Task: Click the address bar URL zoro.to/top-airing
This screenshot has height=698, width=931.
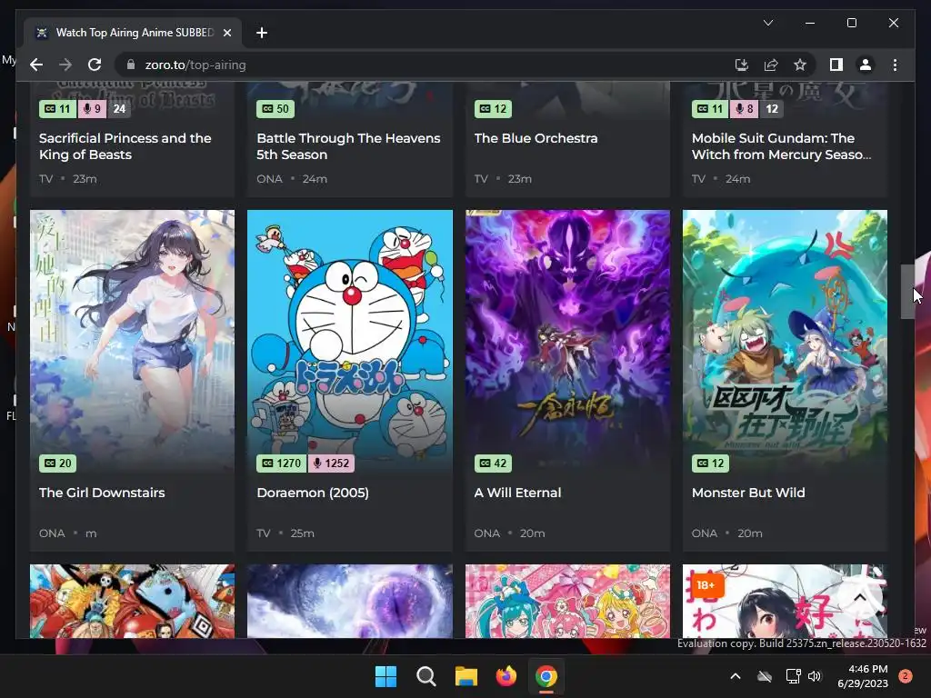Action: coord(195,65)
